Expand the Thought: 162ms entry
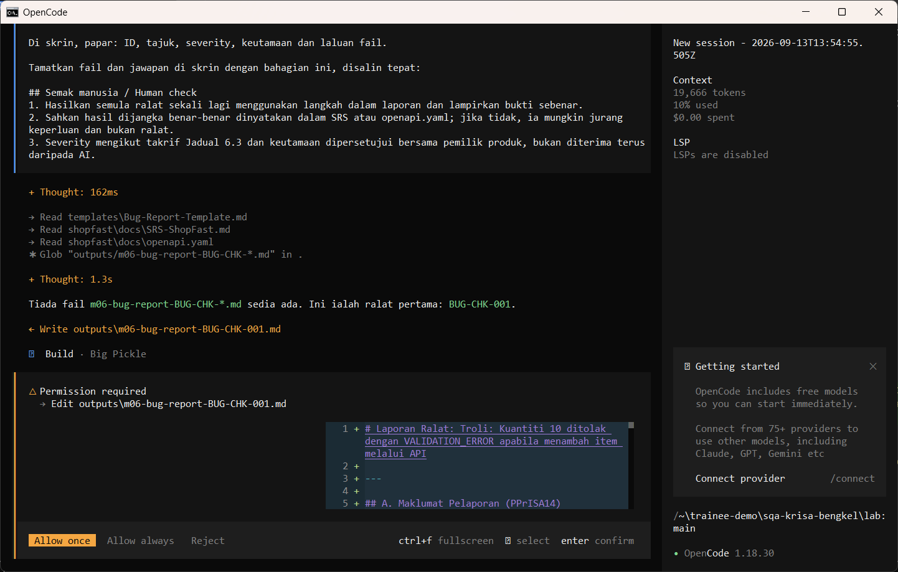Viewport: 898px width, 572px height. (73, 192)
